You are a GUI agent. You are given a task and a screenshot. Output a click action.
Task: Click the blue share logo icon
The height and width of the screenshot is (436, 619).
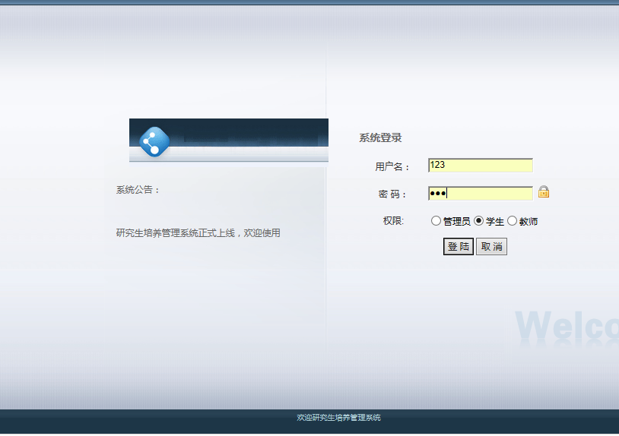coord(154,142)
